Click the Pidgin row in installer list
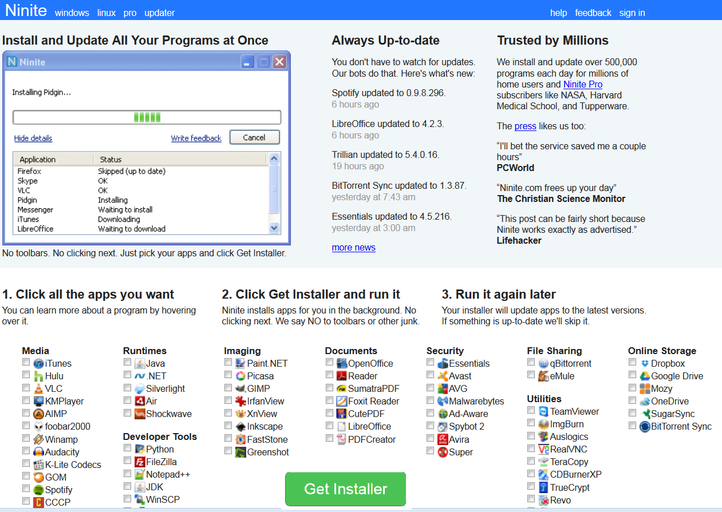 pos(140,200)
